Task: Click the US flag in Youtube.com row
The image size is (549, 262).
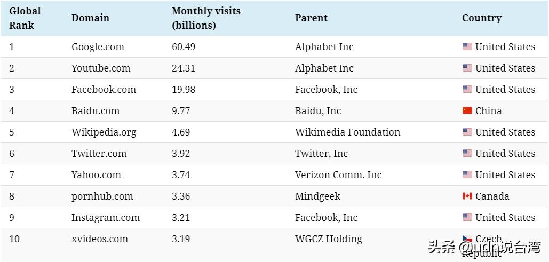Action: click(467, 68)
